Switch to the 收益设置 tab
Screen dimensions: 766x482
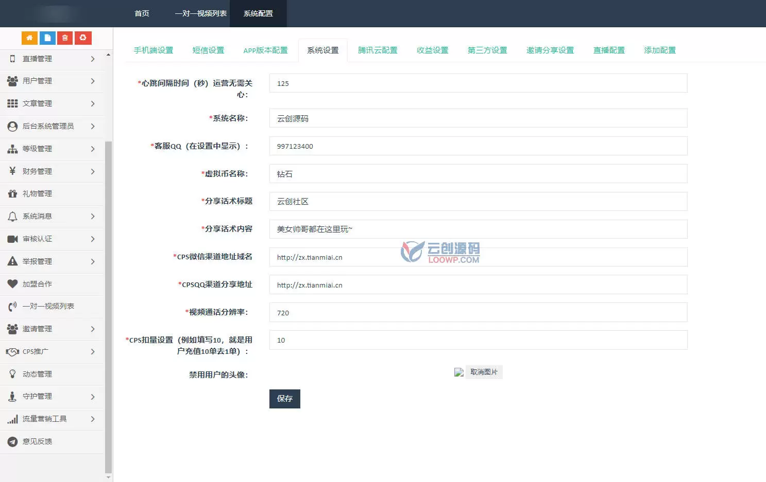[432, 50]
